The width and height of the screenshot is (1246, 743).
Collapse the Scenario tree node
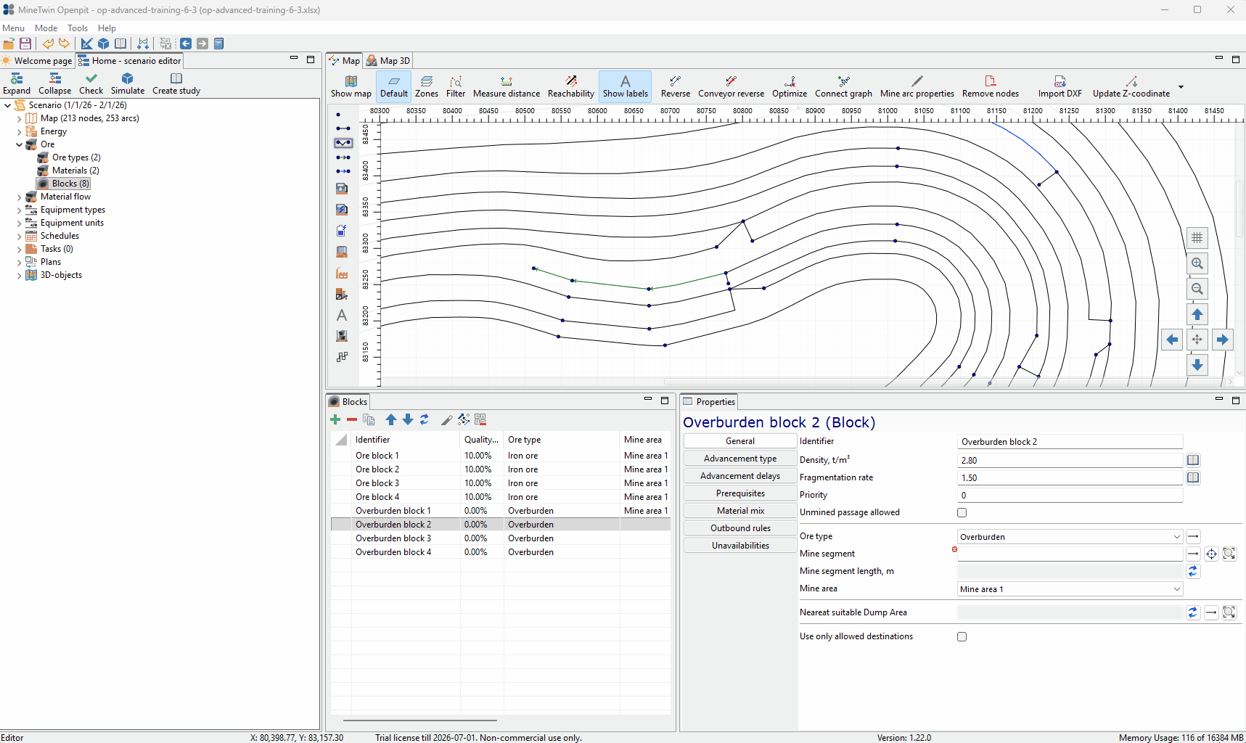8,105
